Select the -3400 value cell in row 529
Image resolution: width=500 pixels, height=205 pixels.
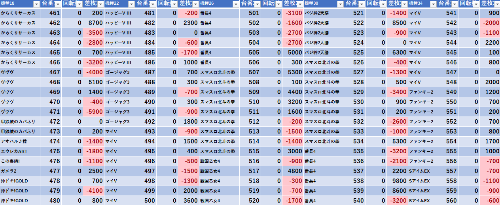[397, 92]
